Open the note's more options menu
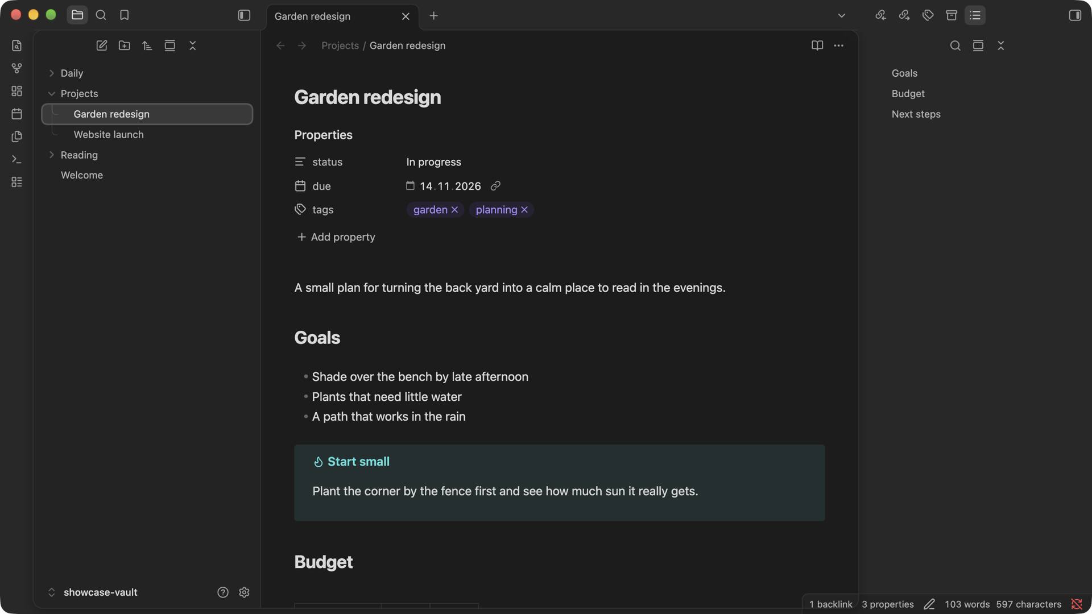Screen dimensions: 1092x614 [838, 45]
